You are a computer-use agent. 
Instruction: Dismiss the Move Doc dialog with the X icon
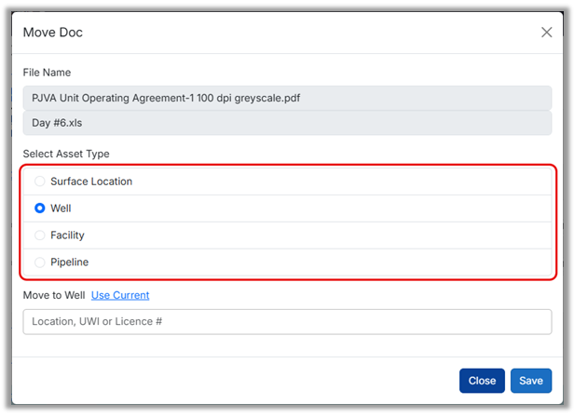point(547,33)
